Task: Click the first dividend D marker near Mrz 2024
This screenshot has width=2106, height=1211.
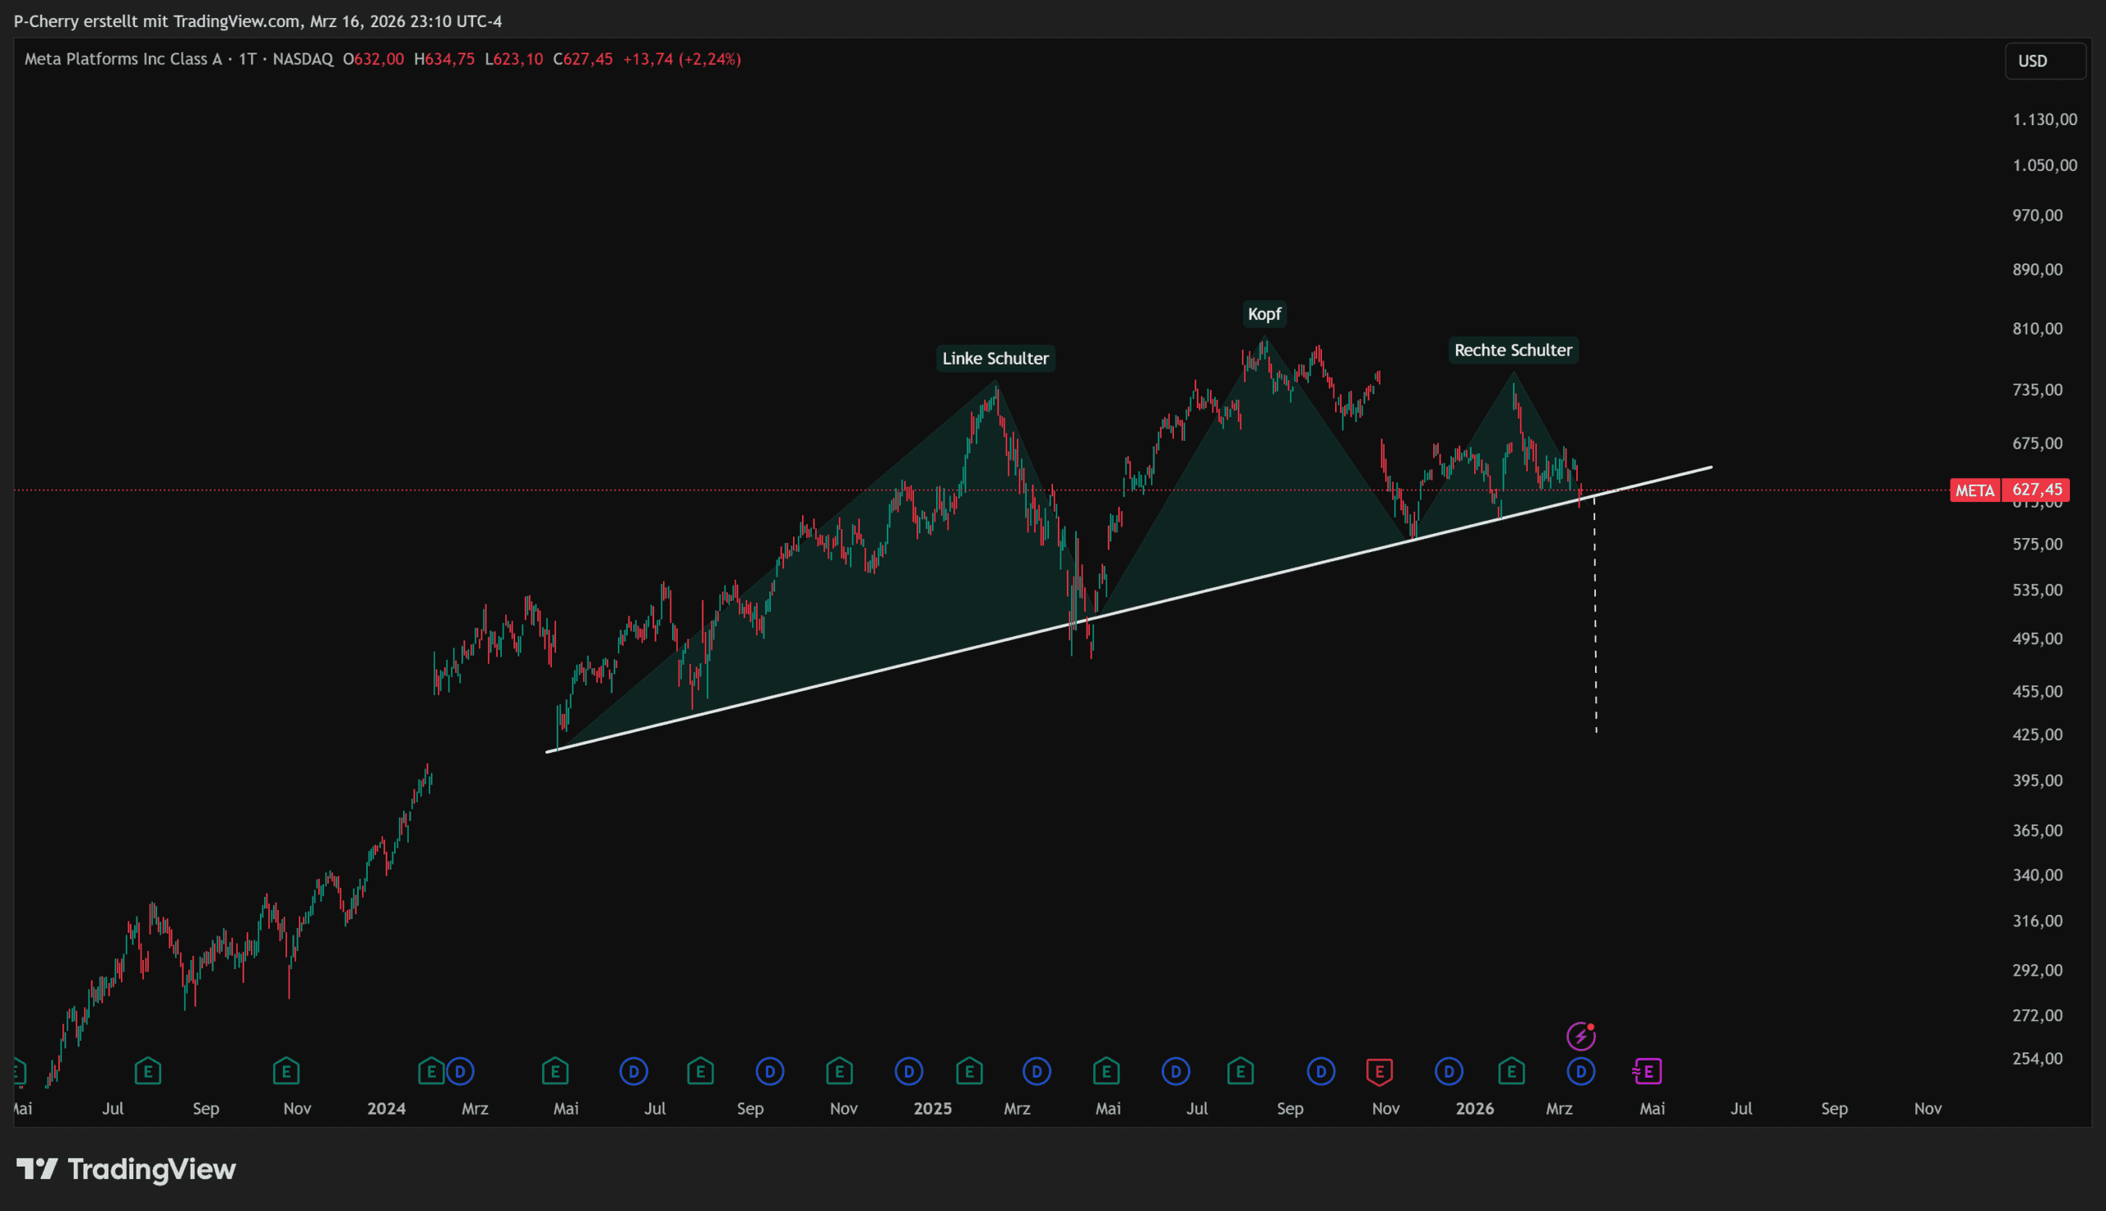Action: click(x=460, y=1071)
